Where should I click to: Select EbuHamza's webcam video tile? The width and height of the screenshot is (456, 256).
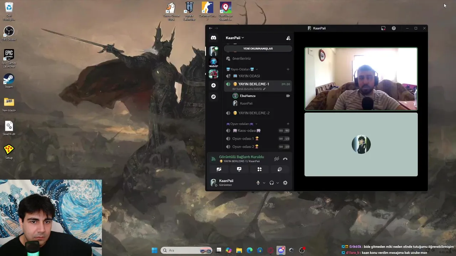click(361, 79)
